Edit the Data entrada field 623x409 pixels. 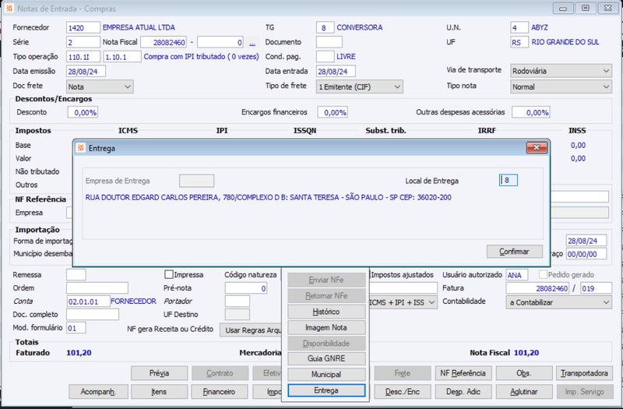coord(336,71)
